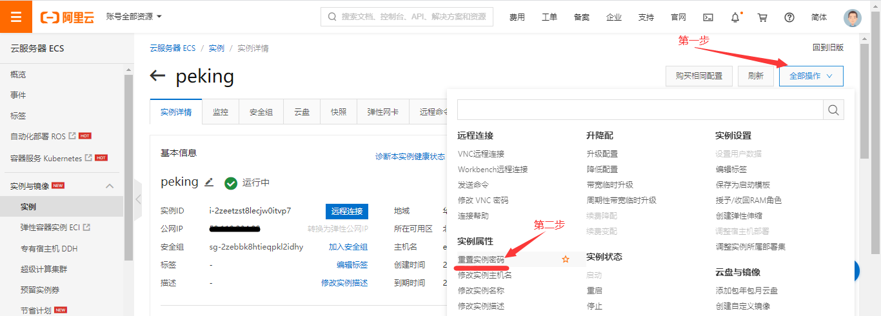Switch to the 安全组 tab
Viewport: 881px width, 316px height.
(261, 112)
